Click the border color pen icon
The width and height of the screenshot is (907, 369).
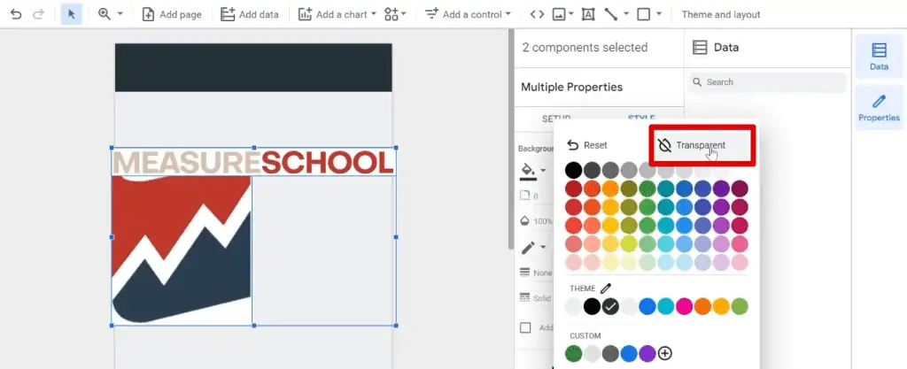(x=528, y=248)
